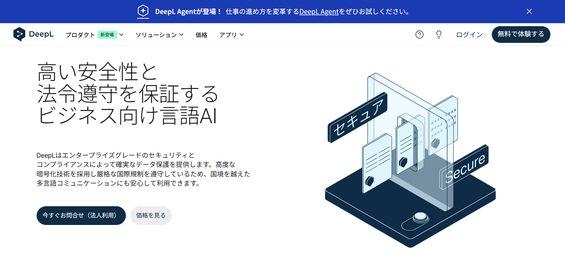Expand the アプリ dropdown chevron
This screenshot has width=565, height=258.
click(242, 35)
